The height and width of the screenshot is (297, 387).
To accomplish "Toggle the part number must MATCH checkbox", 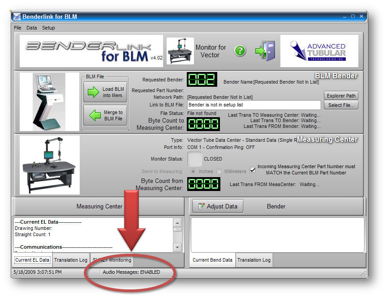I will pyautogui.click(x=253, y=170).
